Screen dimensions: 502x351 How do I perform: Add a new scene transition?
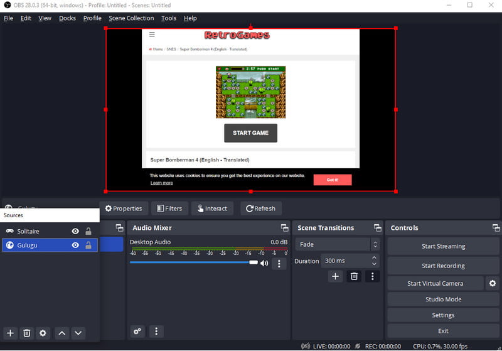(335, 276)
